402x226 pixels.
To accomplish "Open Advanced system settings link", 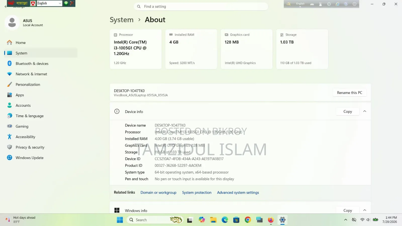I will 238,193.
